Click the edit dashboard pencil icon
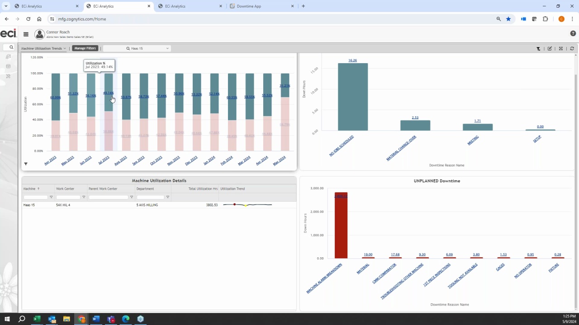Viewport: 579px width, 325px height. [x=550, y=49]
